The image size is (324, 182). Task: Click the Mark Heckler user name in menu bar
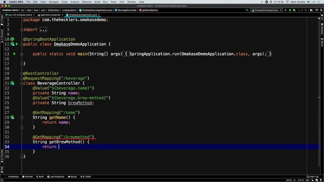pos(298,2)
